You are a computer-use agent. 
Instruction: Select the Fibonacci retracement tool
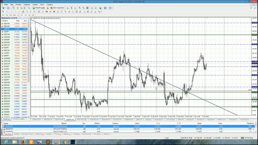(x=27, y=12)
